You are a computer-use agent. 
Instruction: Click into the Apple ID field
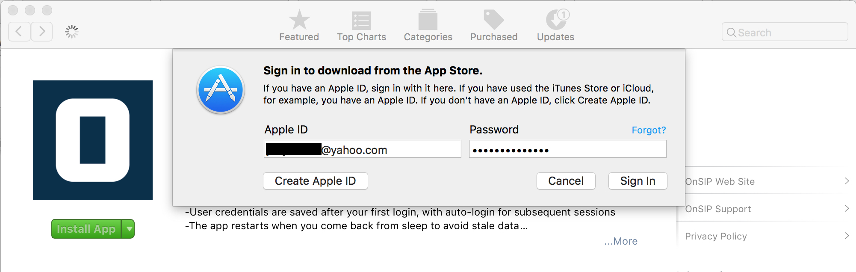[362, 149]
